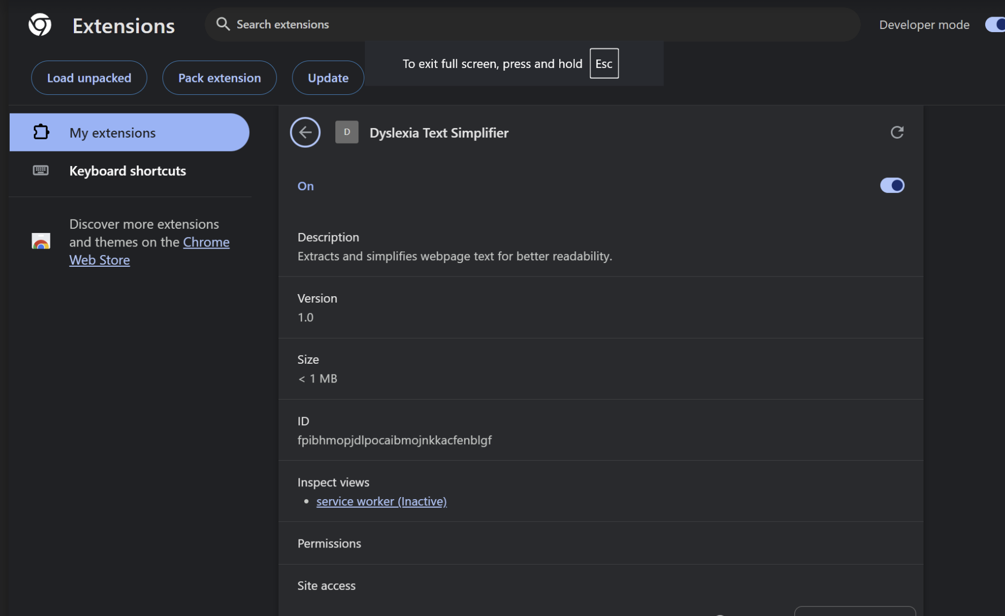Viewport: 1005px width, 616px height.
Task: Go back with the circled arrow button
Action: pos(305,132)
